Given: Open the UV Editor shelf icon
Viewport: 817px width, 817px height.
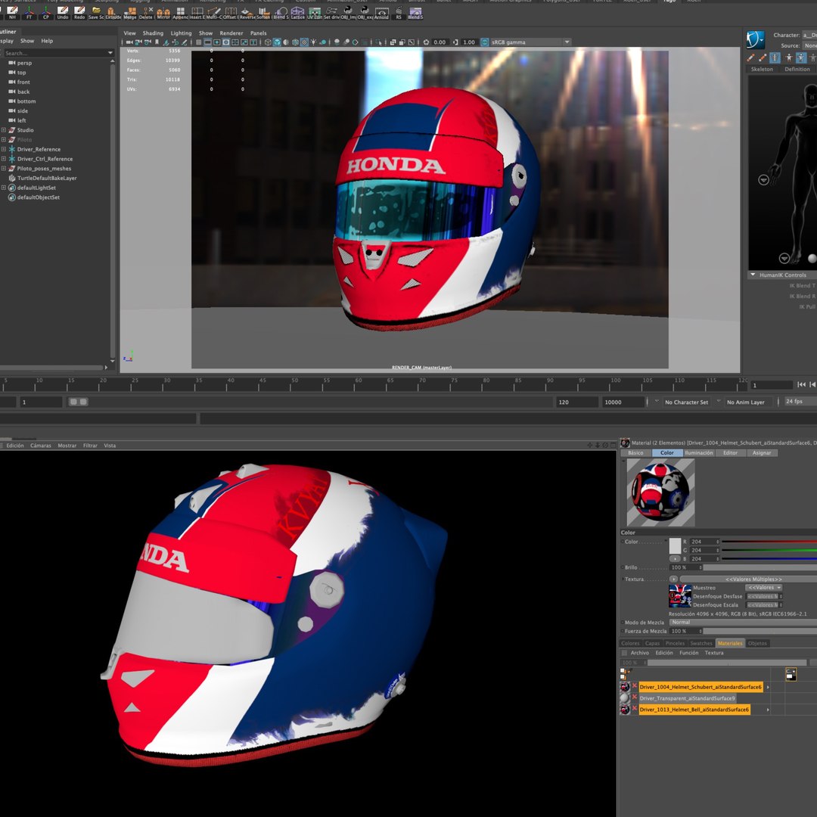Looking at the screenshot, I should [x=314, y=13].
